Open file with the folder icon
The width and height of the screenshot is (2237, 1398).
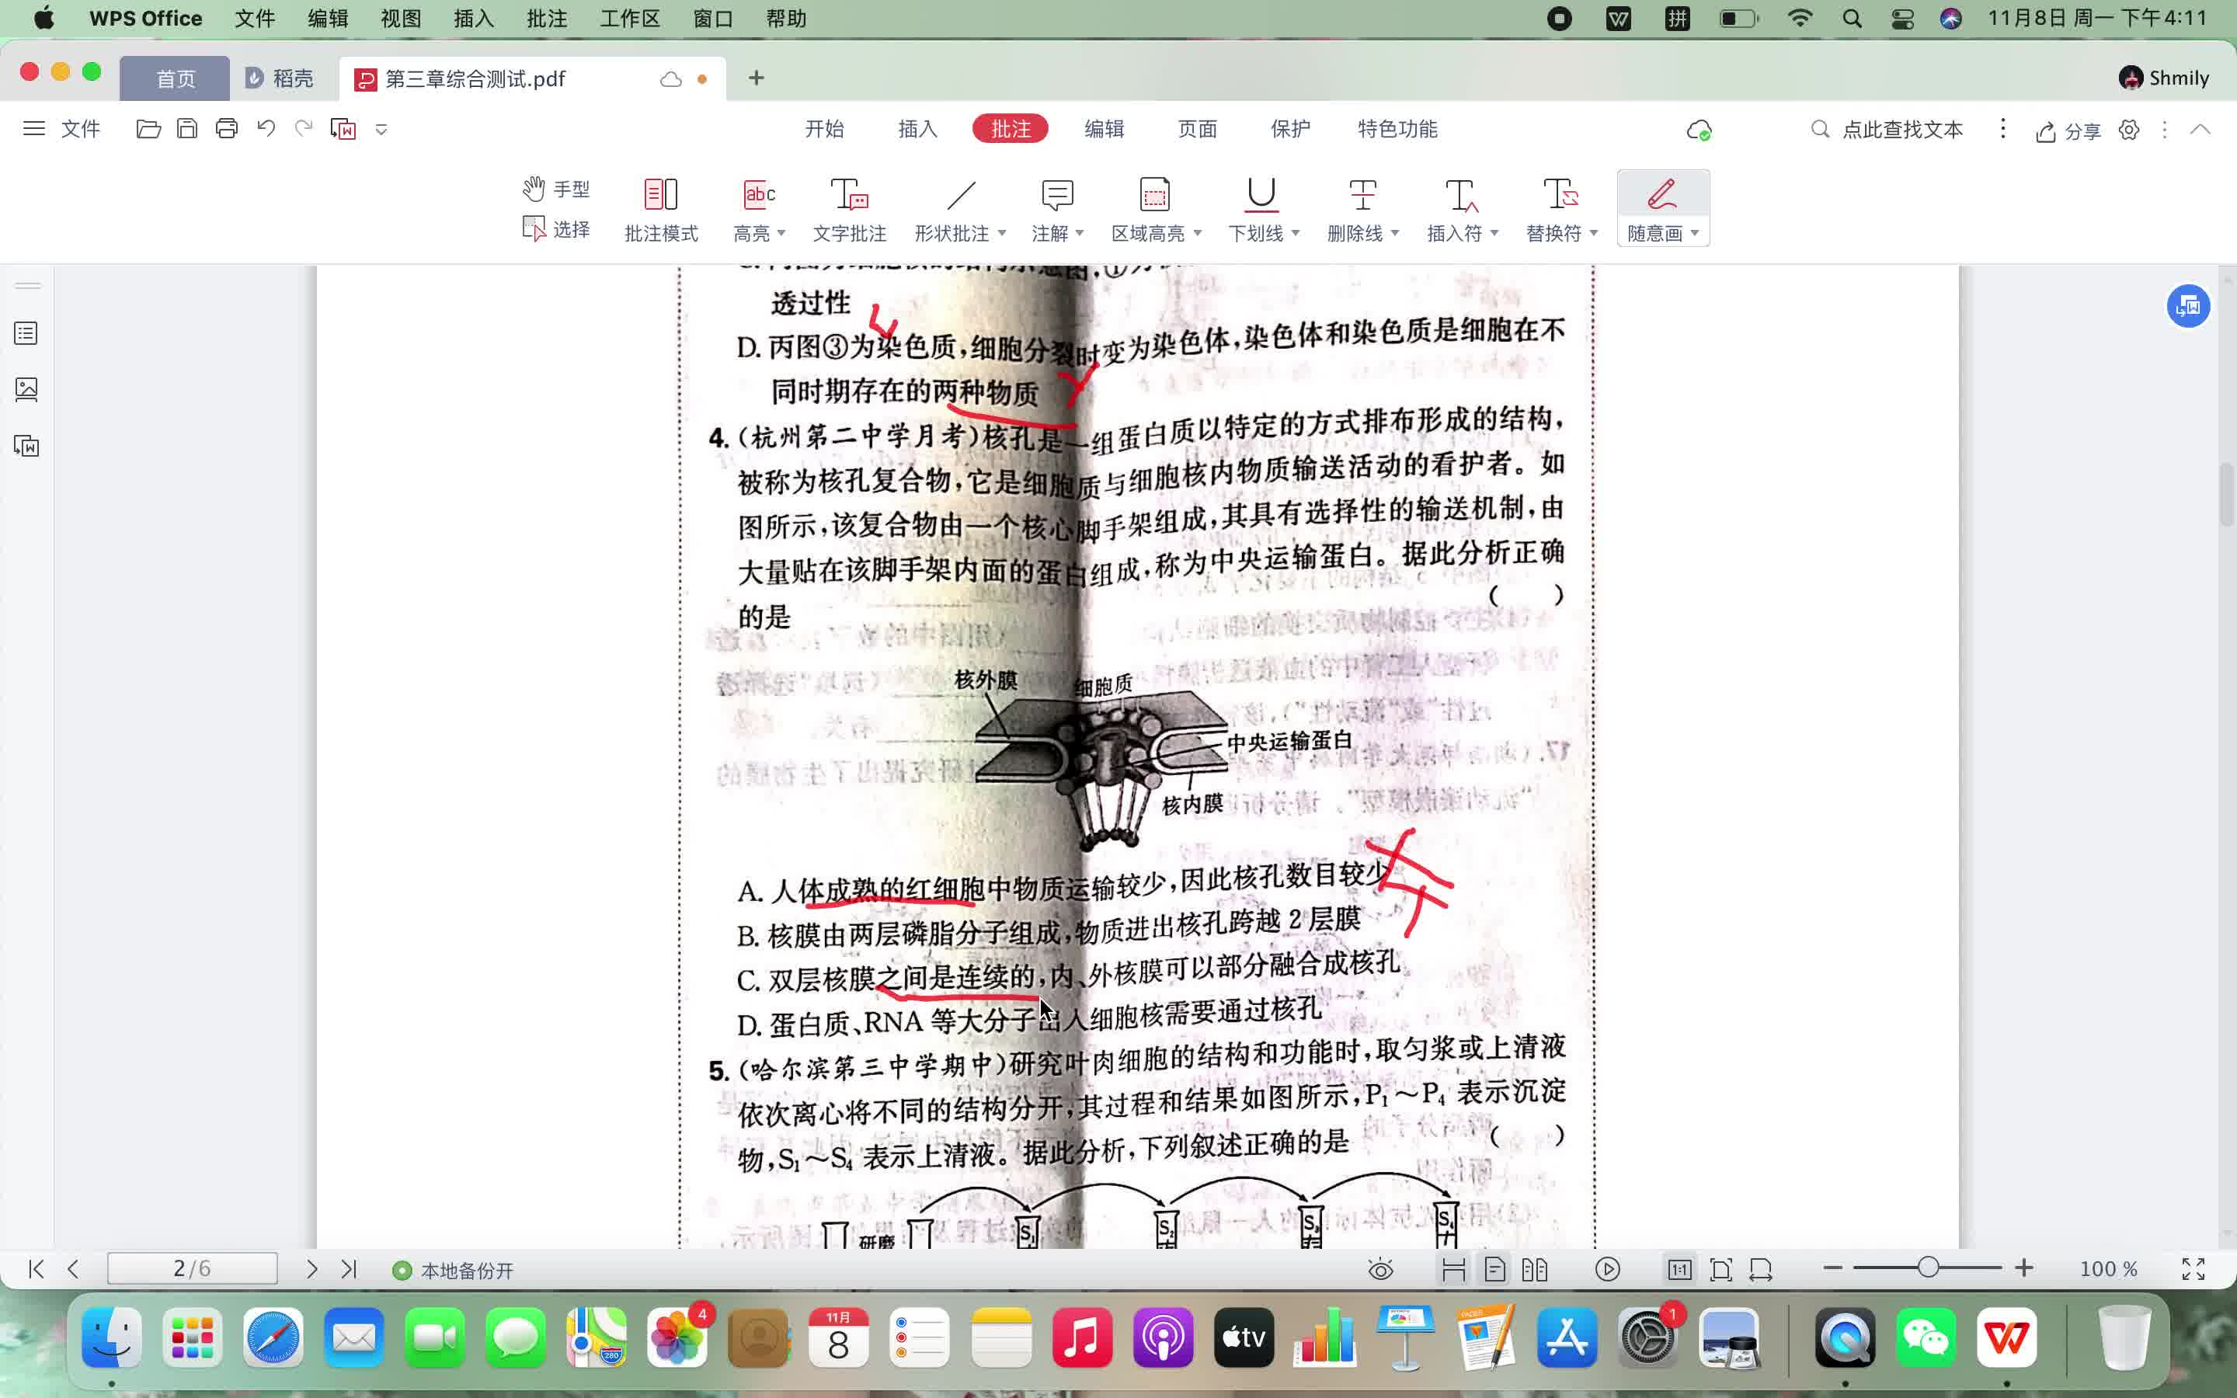(148, 128)
